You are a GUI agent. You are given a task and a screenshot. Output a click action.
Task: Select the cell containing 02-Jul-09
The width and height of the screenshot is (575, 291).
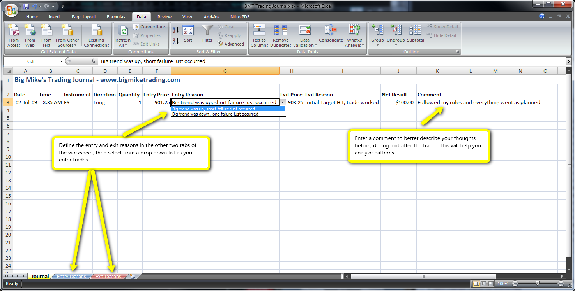25,102
